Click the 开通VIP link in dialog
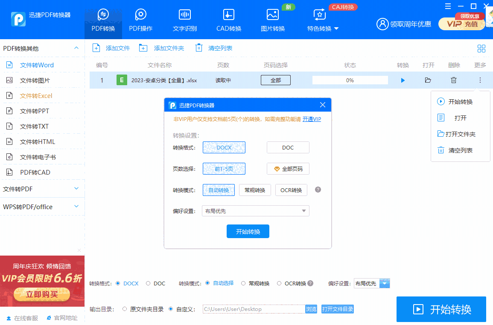This screenshot has height=325, width=493. pos(312,119)
